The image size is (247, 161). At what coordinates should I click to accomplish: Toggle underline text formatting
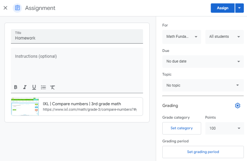coord(34,87)
